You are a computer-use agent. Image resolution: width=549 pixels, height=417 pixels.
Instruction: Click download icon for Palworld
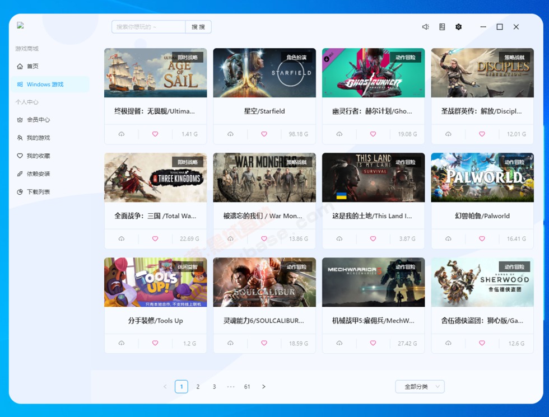tap(448, 238)
